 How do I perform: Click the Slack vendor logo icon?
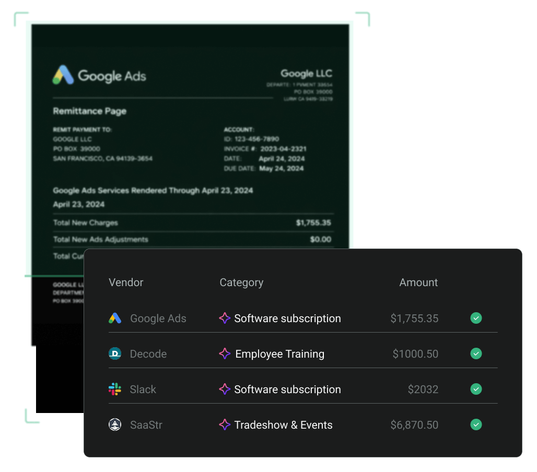tap(115, 389)
